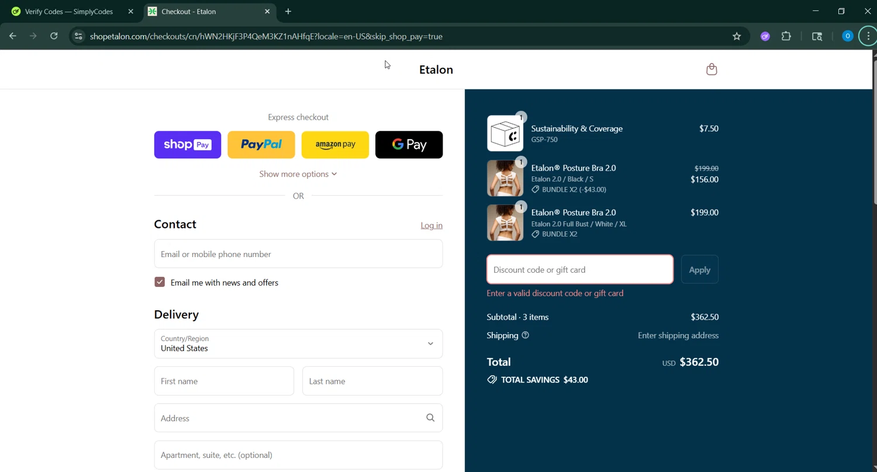Focus the First name field
The width and height of the screenshot is (877, 472).
tap(224, 381)
